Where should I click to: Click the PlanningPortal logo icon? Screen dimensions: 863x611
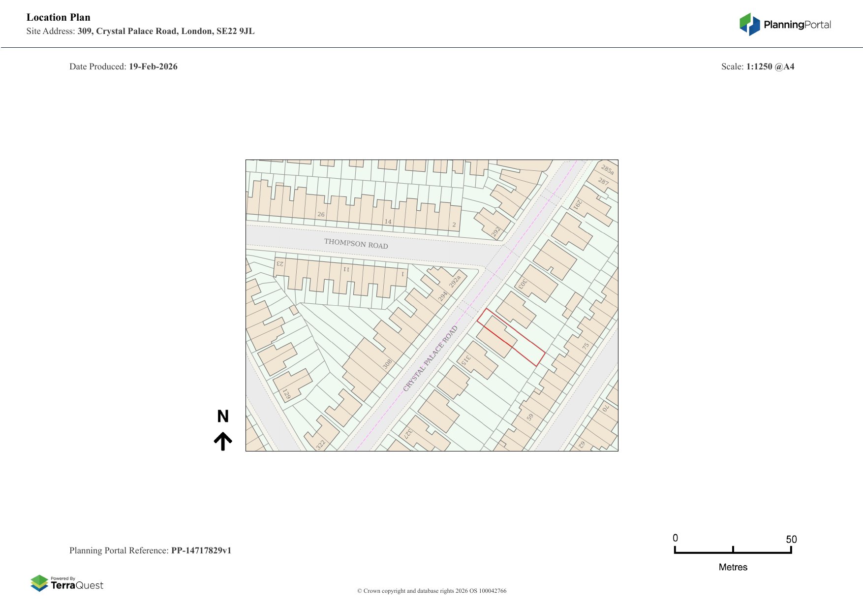(x=749, y=24)
